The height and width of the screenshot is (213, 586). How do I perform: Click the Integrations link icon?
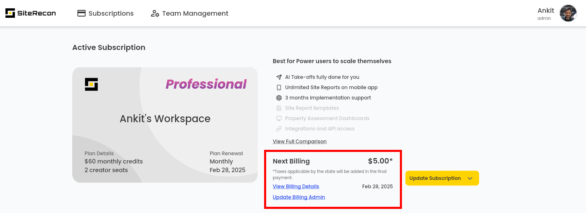pyautogui.click(x=279, y=129)
